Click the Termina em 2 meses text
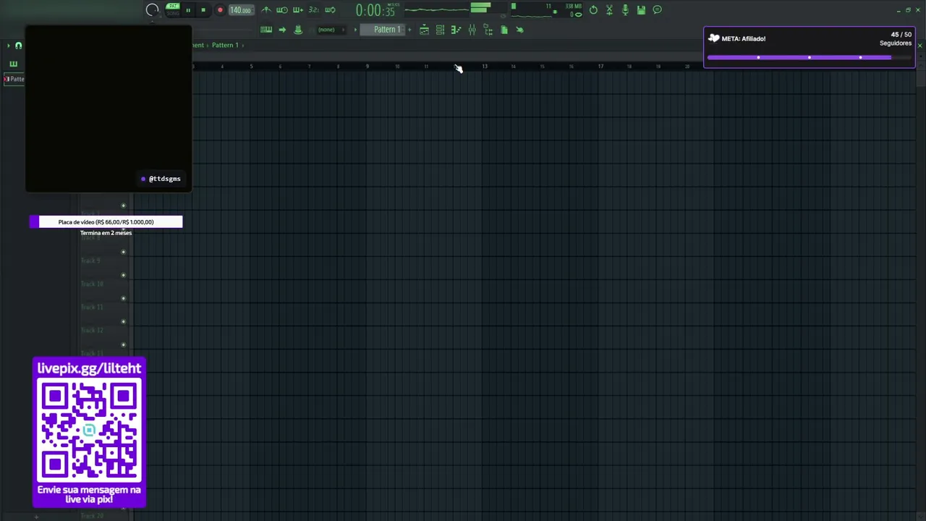 pyautogui.click(x=106, y=233)
